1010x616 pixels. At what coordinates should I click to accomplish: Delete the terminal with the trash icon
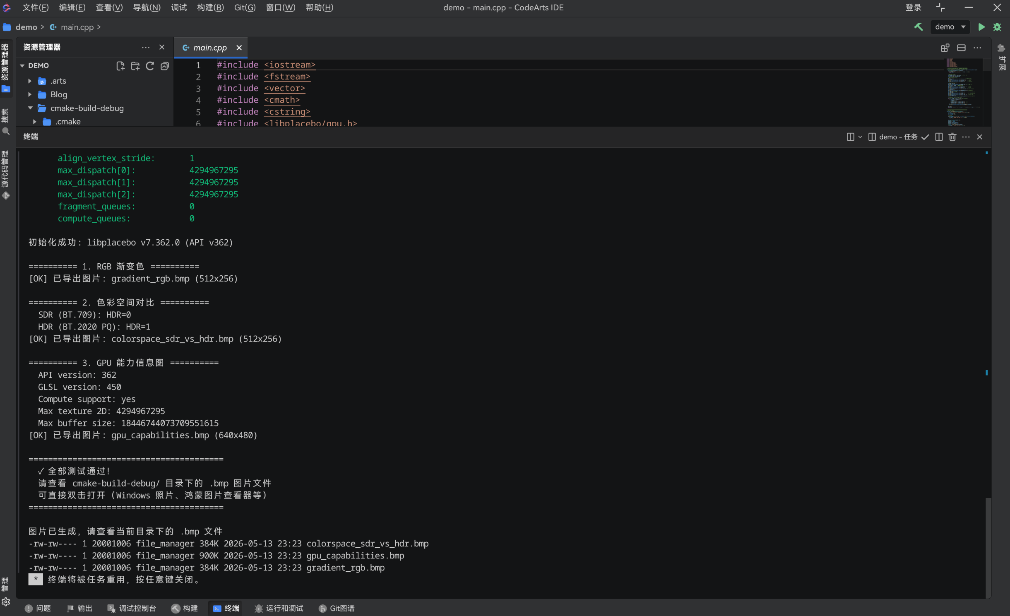[x=952, y=137]
